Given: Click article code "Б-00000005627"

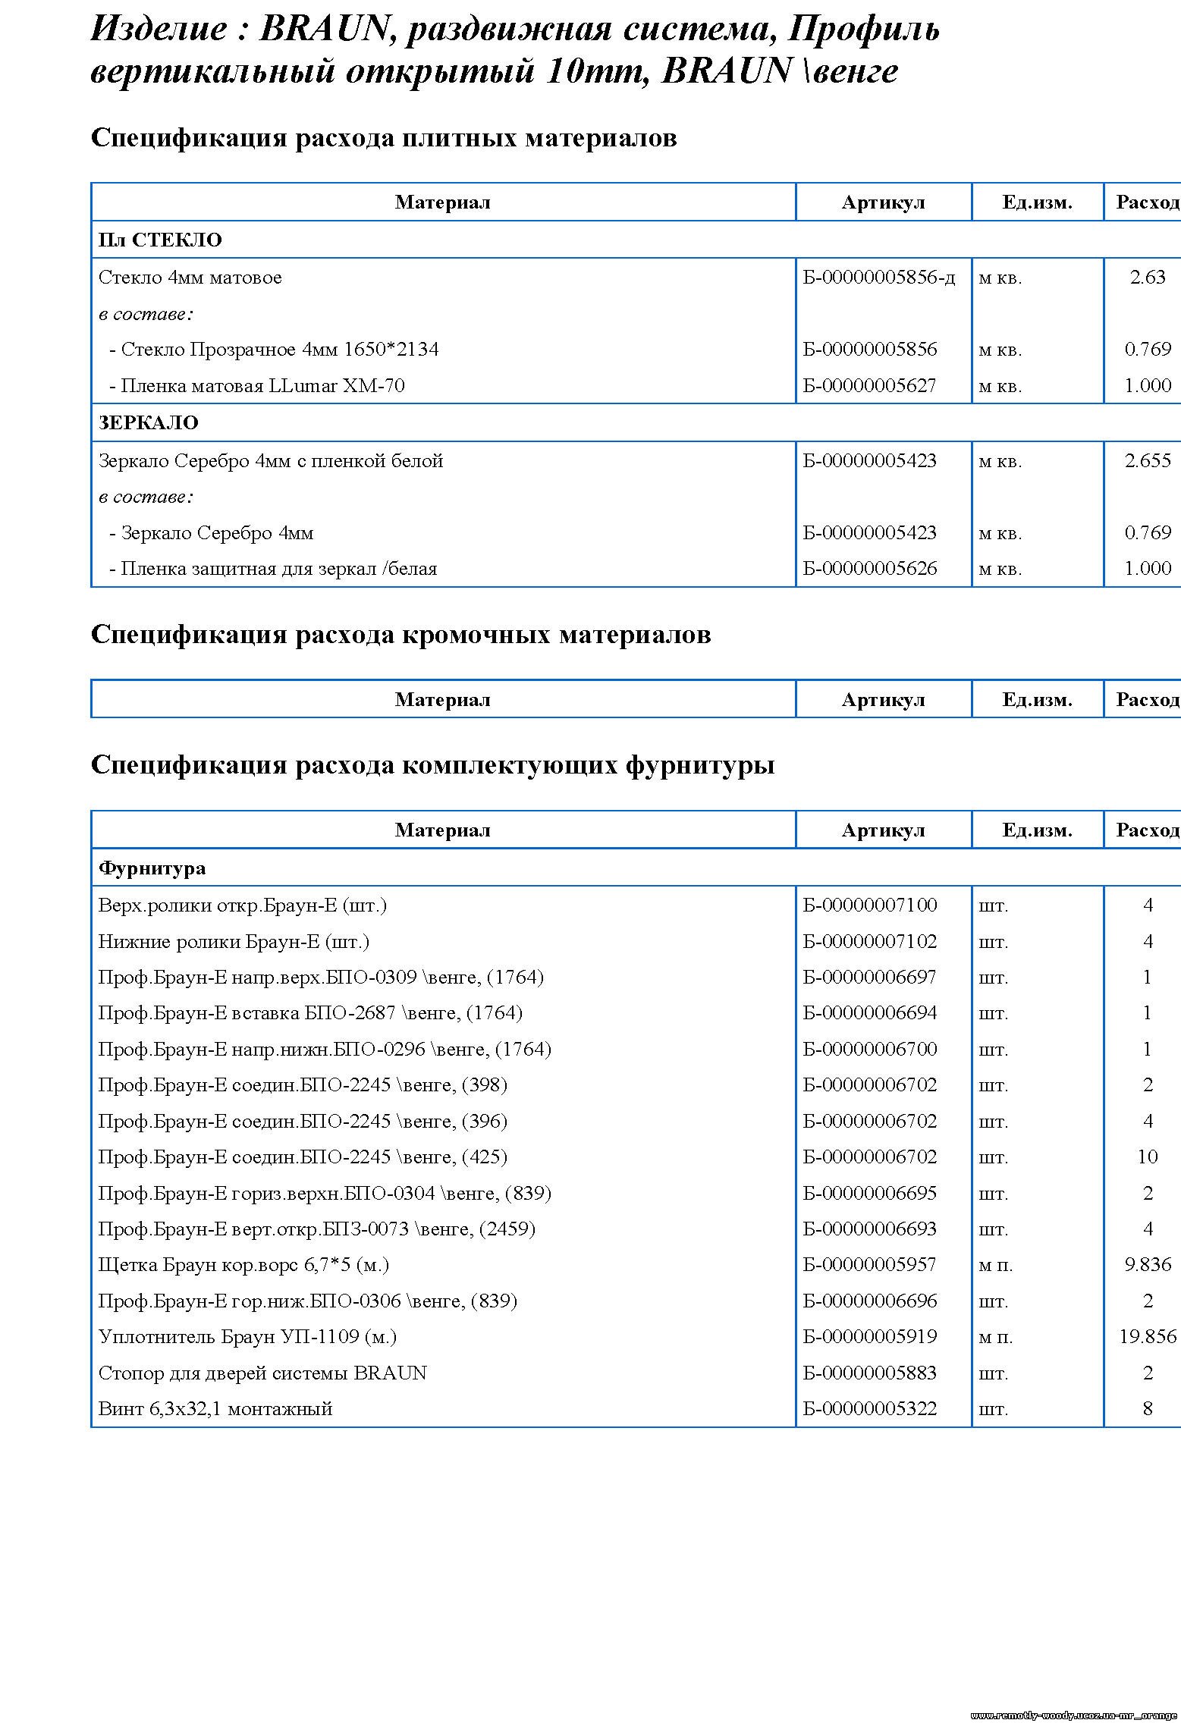Looking at the screenshot, I should (x=870, y=386).
